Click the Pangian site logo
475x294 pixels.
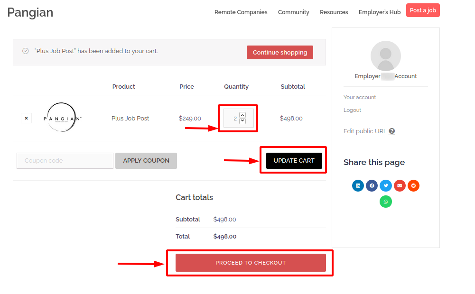(30, 12)
